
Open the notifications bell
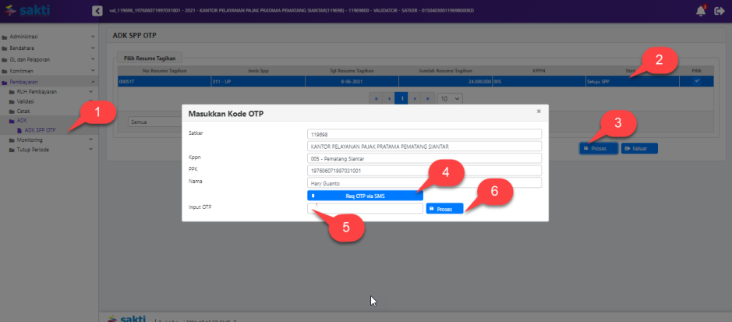click(x=700, y=11)
